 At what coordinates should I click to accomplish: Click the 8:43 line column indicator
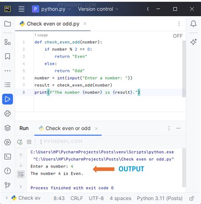click(x=59, y=198)
